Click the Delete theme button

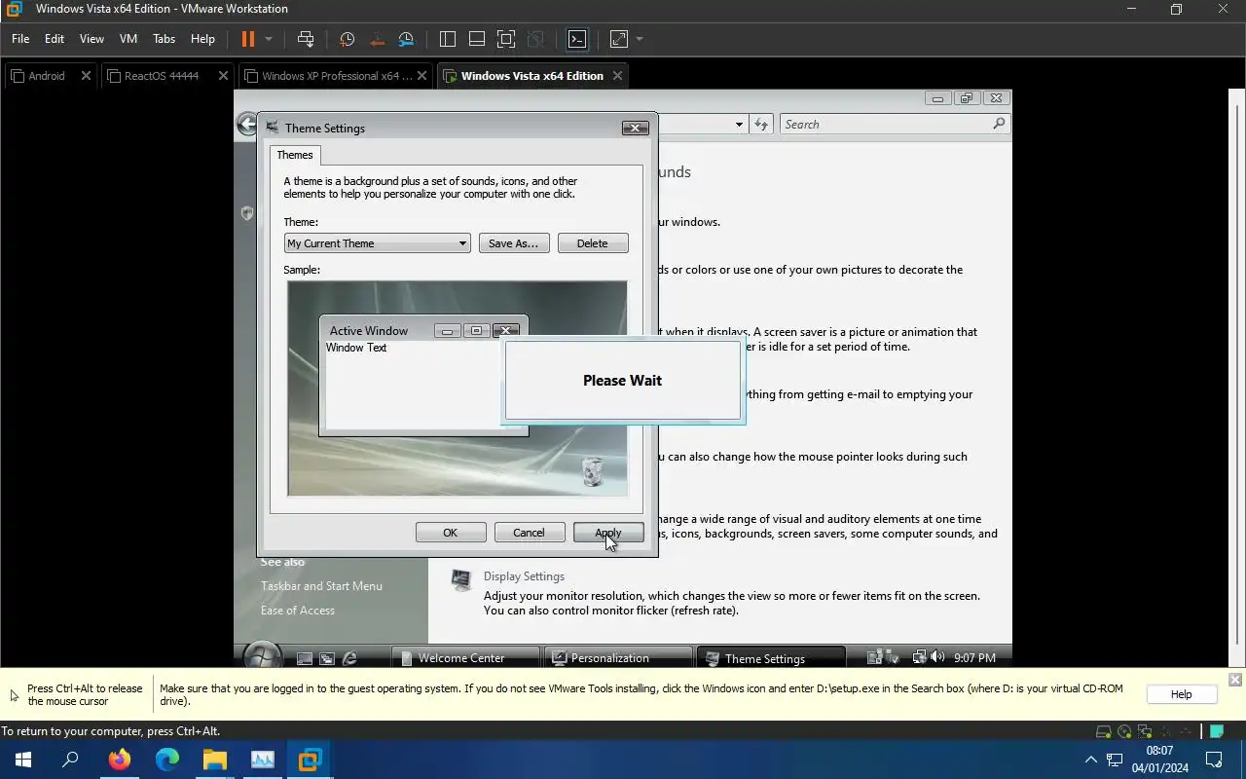[593, 243]
